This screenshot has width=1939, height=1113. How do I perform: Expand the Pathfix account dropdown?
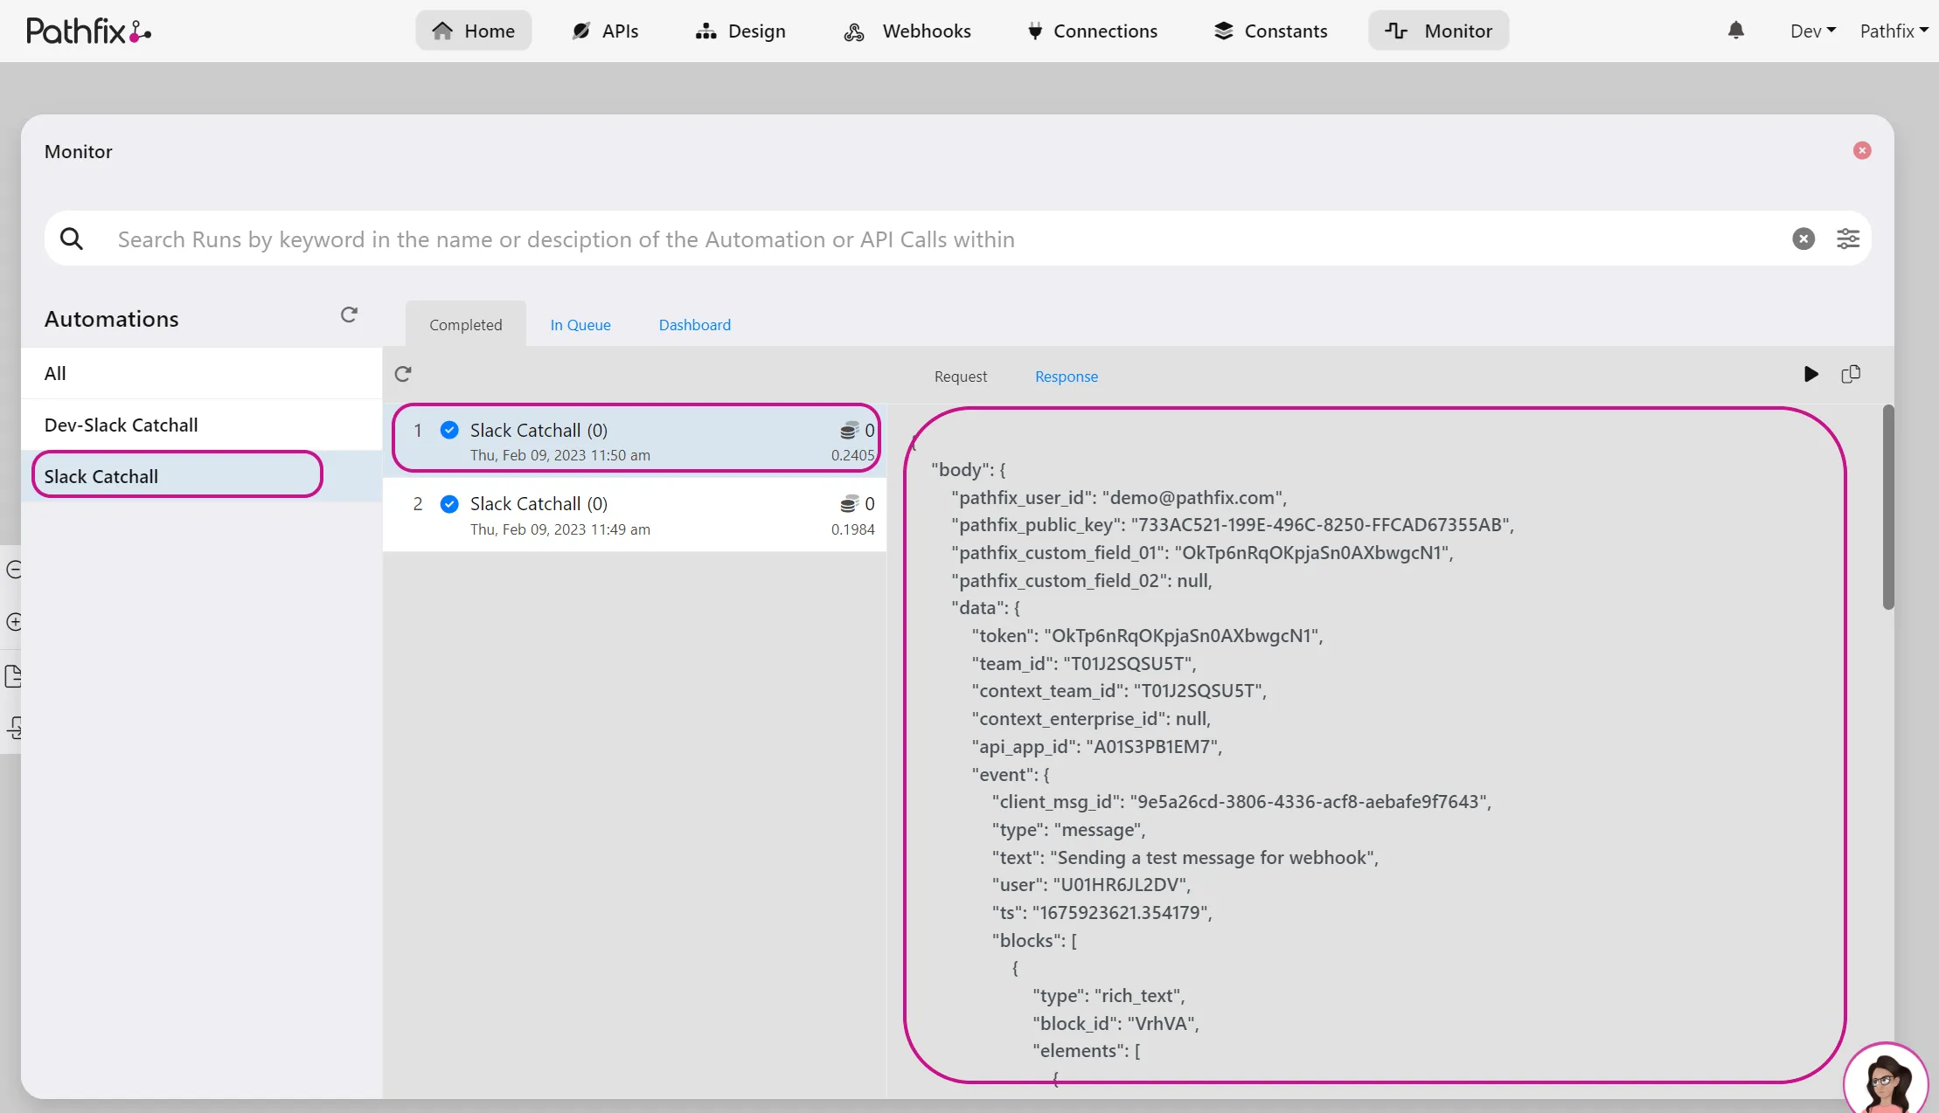click(x=1894, y=31)
